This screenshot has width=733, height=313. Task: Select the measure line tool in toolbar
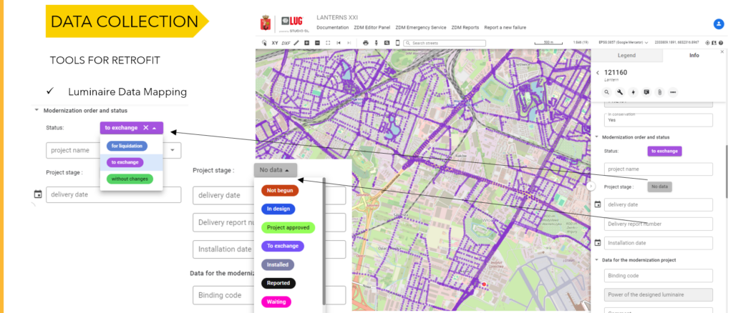(296, 43)
